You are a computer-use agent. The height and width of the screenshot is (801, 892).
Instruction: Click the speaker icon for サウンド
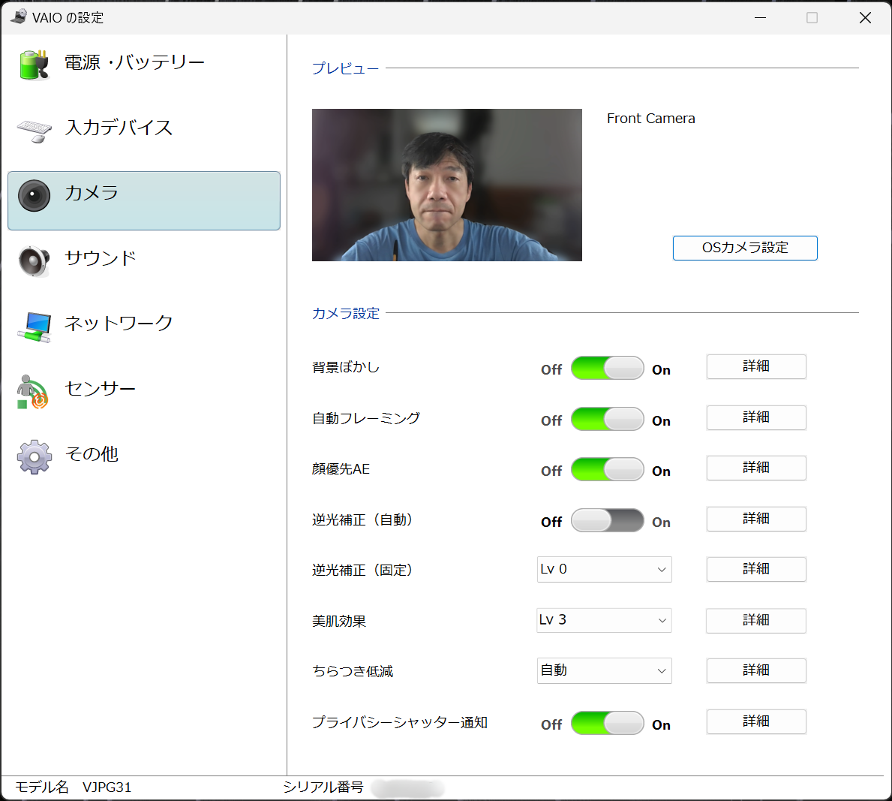click(x=34, y=260)
